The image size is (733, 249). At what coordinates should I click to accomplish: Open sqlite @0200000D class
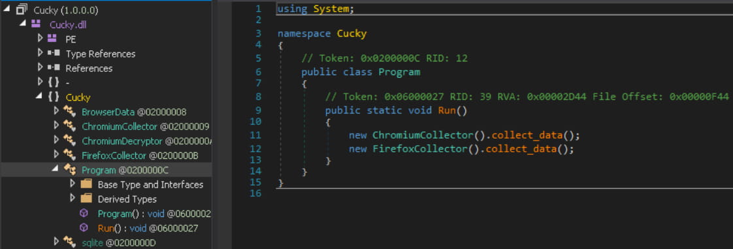(118, 242)
